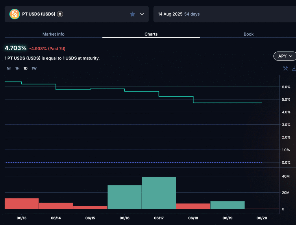Select the 1m chart interval
The height and width of the screenshot is (225, 296).
tap(9, 68)
